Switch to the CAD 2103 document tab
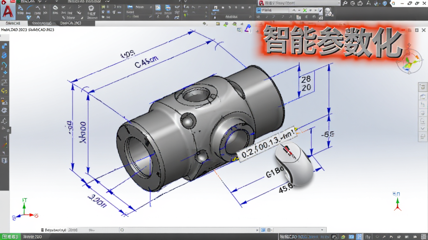This screenshot has height=240, width=428. pyautogui.click(x=70, y=23)
